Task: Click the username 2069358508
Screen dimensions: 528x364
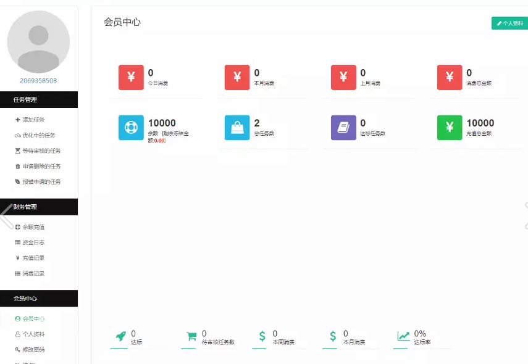Action: coord(38,81)
